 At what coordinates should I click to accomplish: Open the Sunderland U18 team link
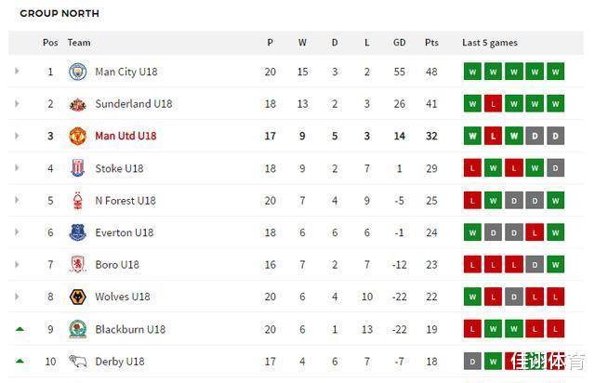pyautogui.click(x=133, y=104)
